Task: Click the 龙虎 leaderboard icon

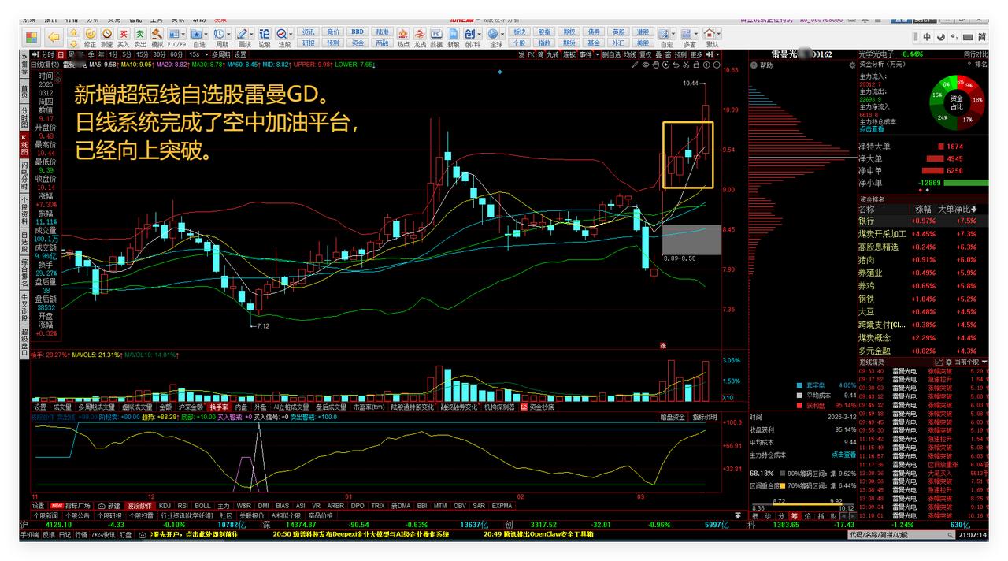Action: pos(419,35)
